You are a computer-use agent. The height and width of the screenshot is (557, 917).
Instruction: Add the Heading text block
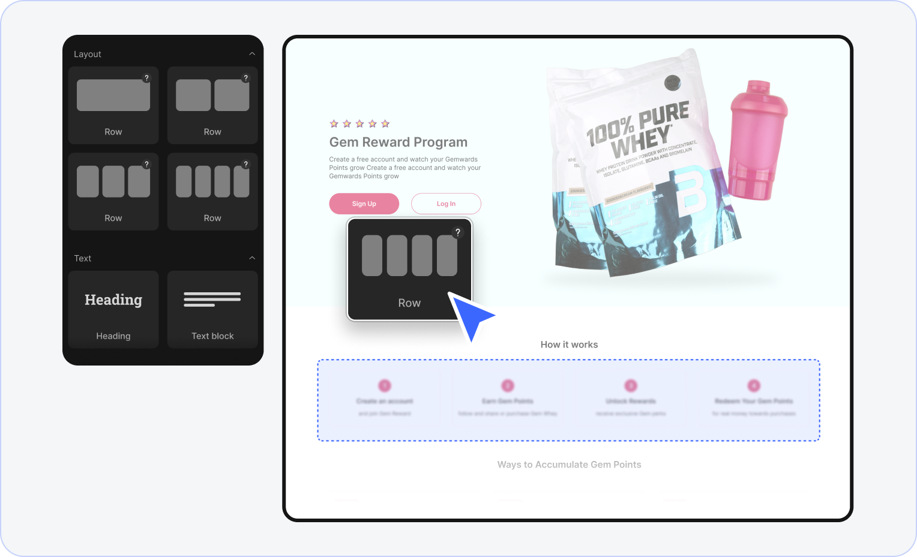[113, 309]
